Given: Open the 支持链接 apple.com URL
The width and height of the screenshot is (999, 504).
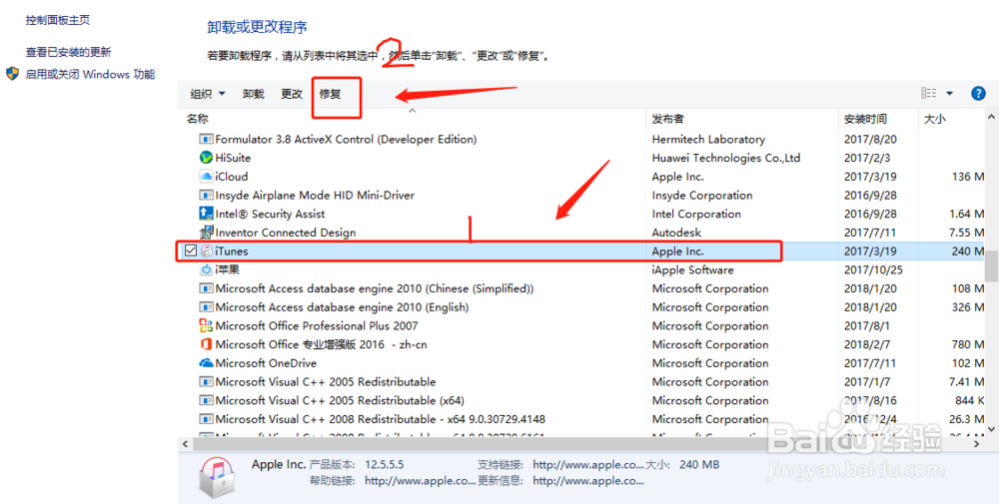Looking at the screenshot, I should point(588,464).
